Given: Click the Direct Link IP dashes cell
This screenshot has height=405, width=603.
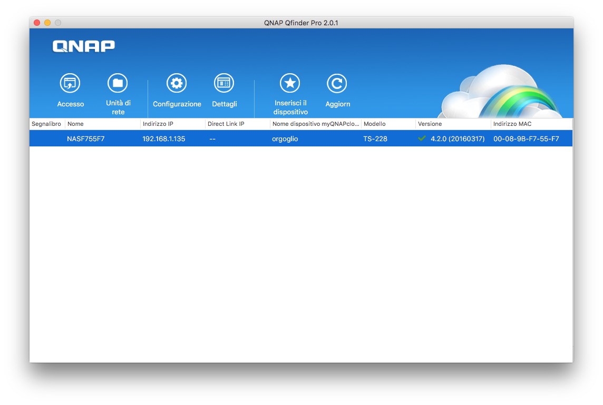Looking at the screenshot, I should point(212,139).
